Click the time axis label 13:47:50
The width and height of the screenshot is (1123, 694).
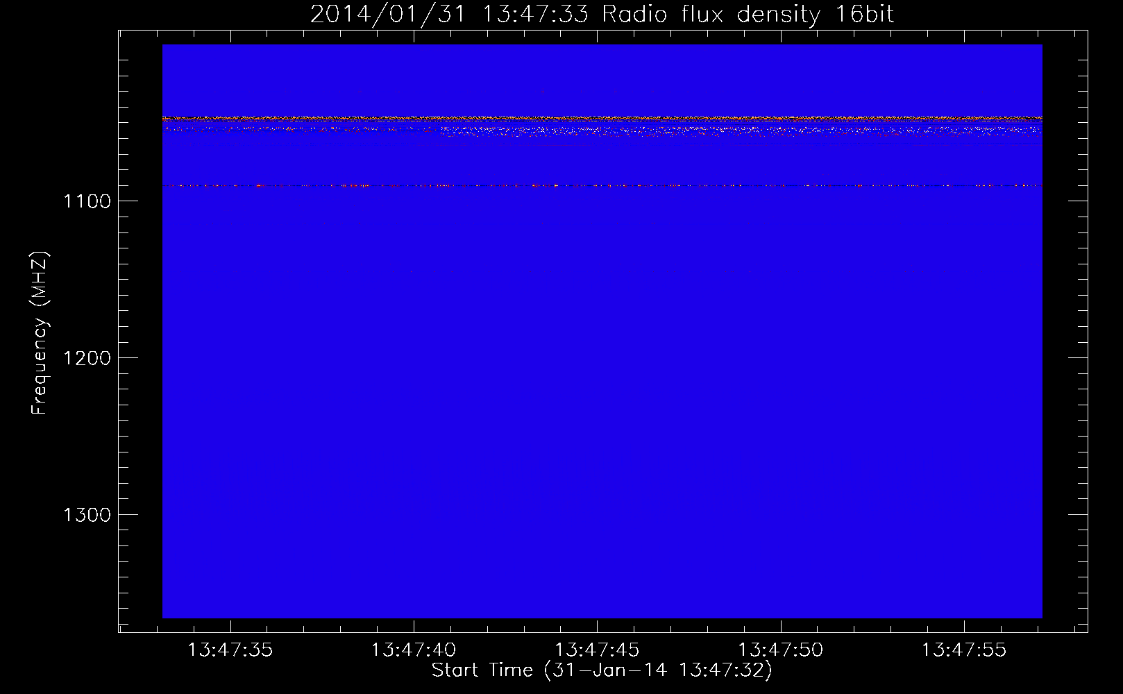781,650
